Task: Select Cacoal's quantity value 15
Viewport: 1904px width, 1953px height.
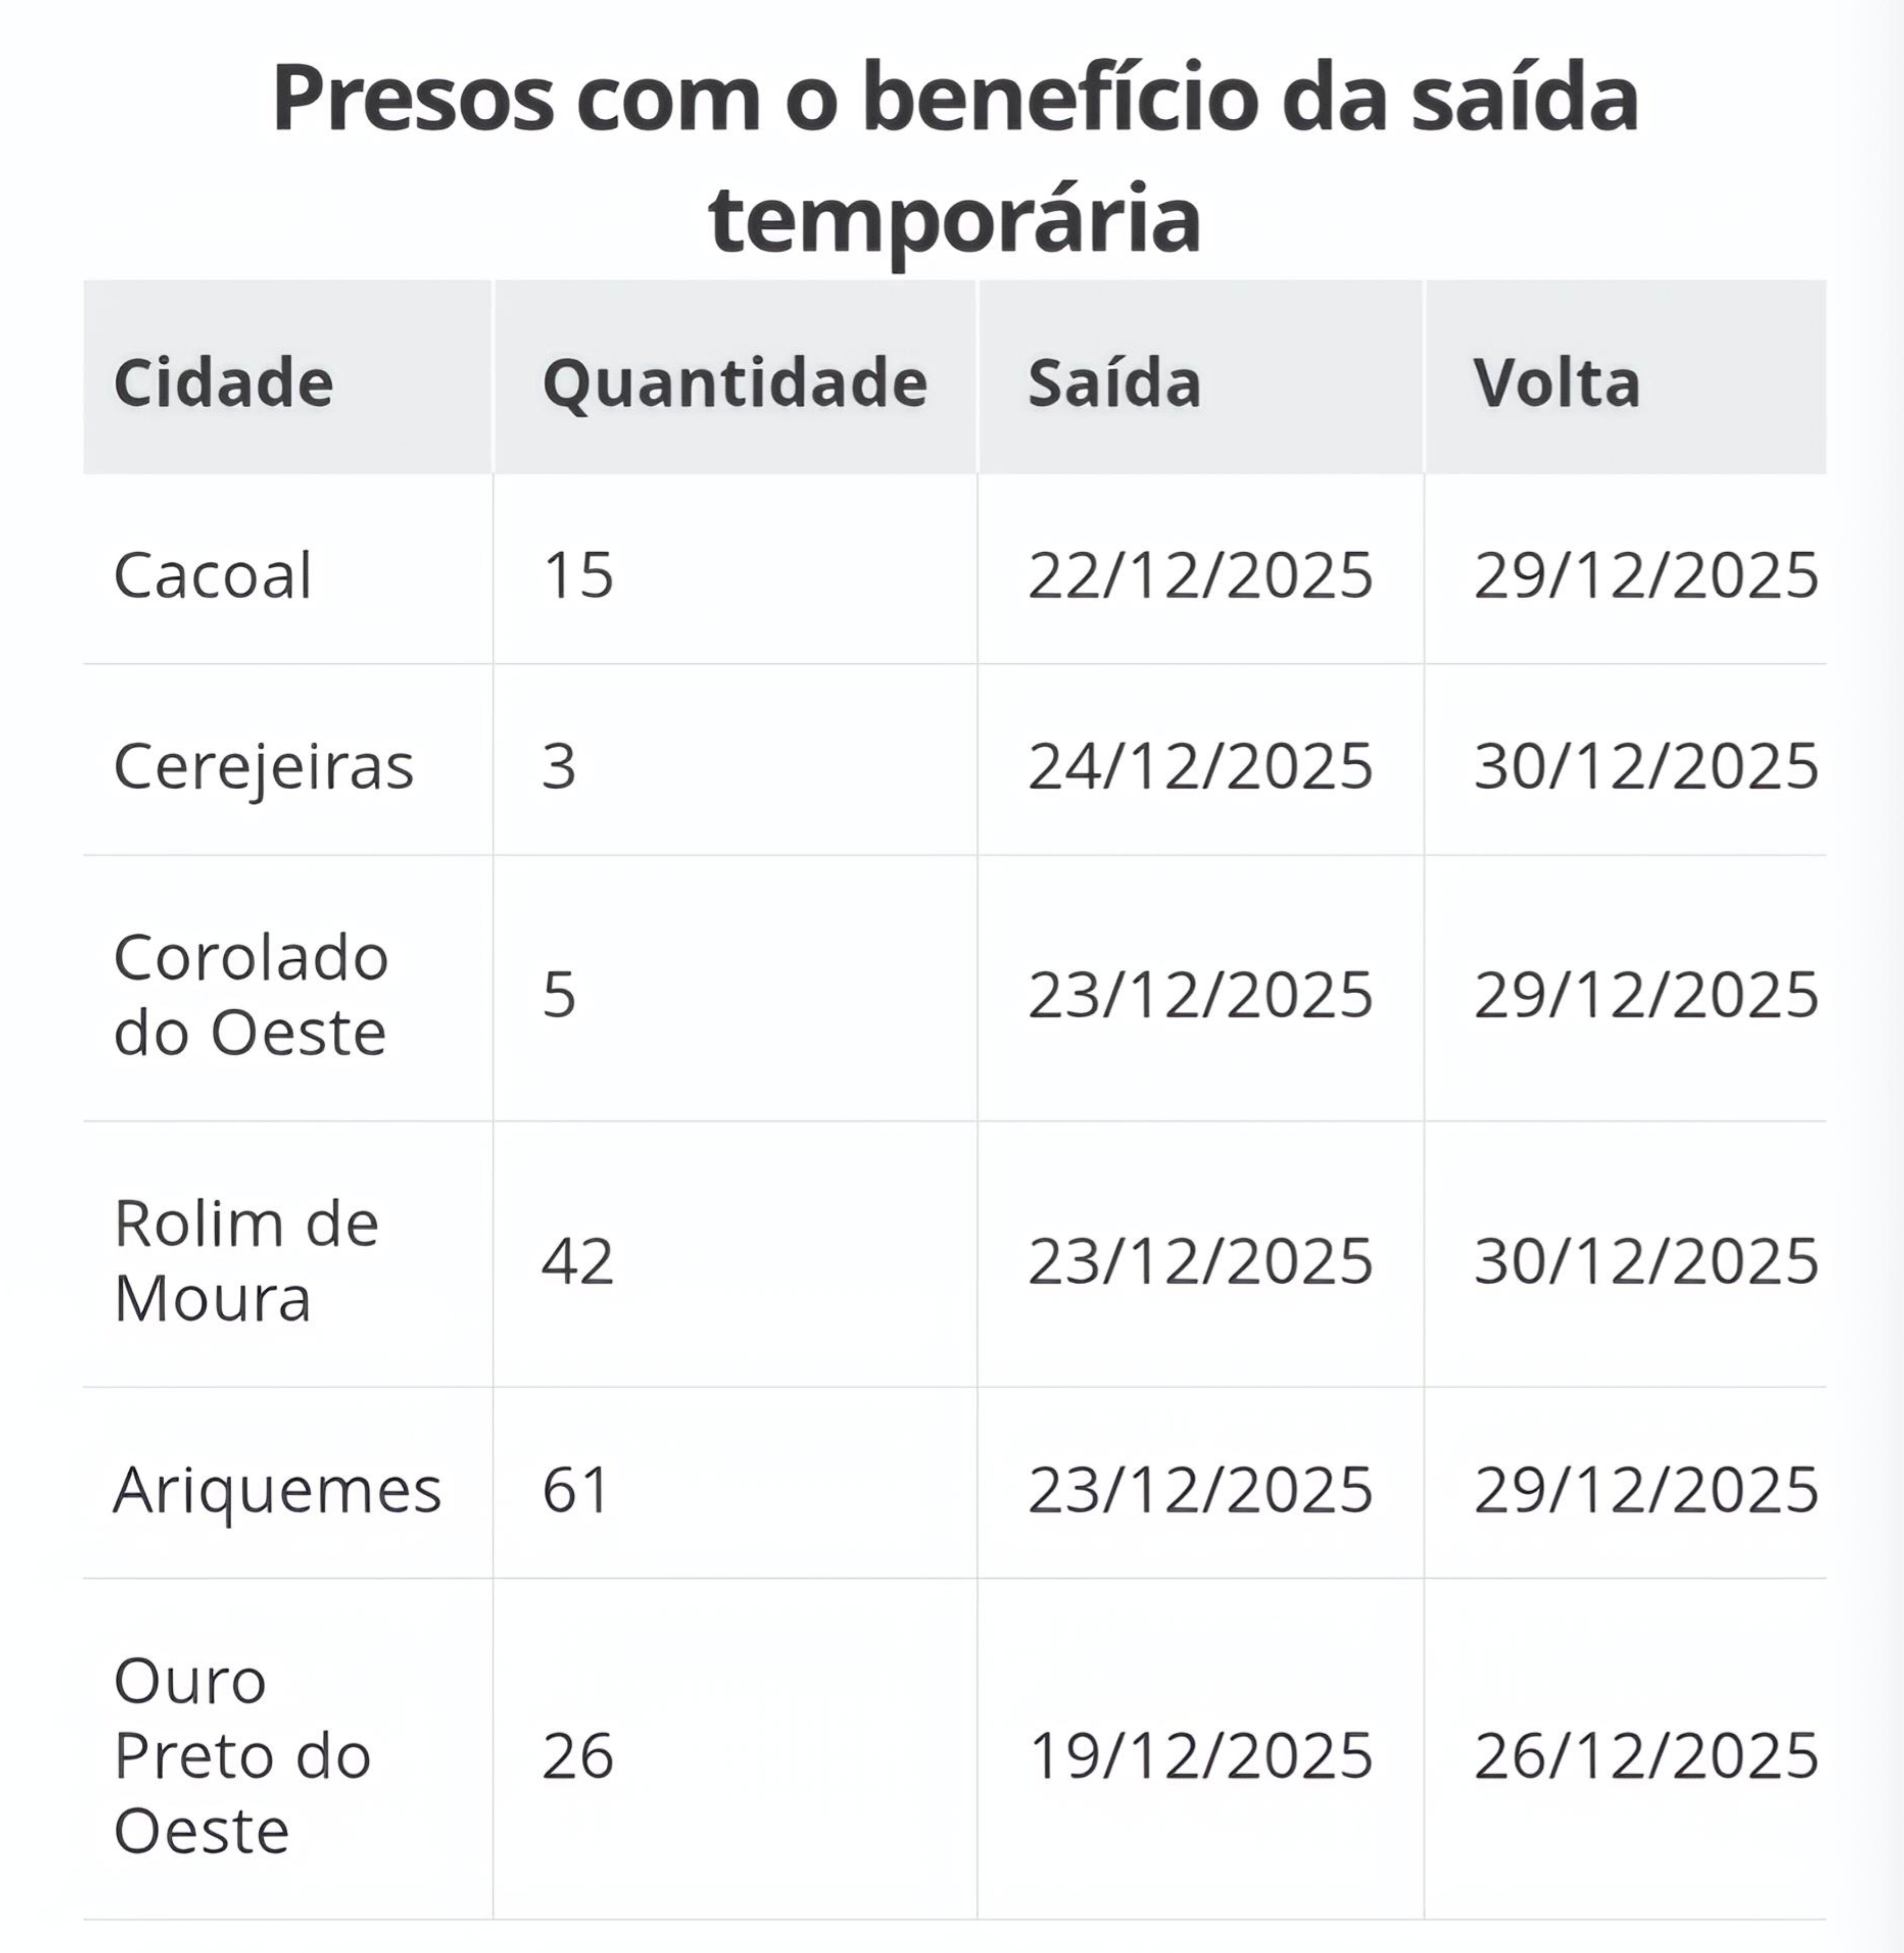Action: pyautogui.click(x=578, y=575)
